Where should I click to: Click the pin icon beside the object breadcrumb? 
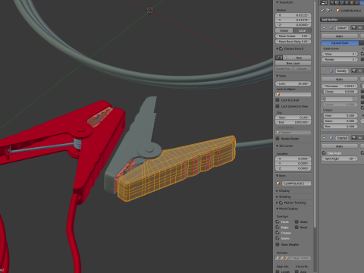click(322, 11)
